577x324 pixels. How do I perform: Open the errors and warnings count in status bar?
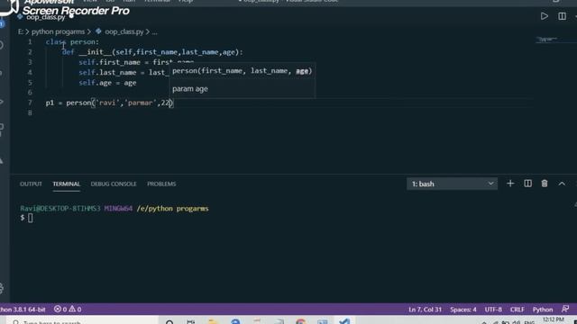tap(68, 310)
